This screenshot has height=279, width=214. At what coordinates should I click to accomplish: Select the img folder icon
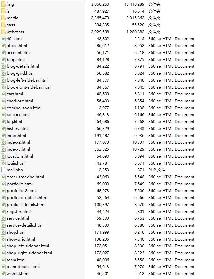pyautogui.click(x=3, y=4)
